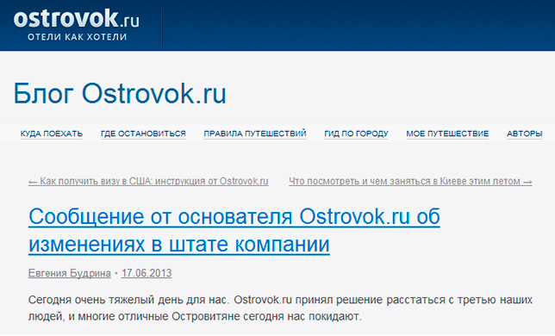
Task: Open the ГИД ПО ГОРОДУ section
Action: click(x=356, y=134)
